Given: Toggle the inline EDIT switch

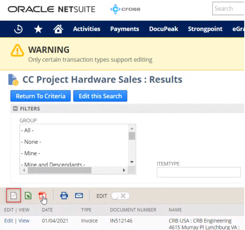Looking at the screenshot, I should 120,196.
